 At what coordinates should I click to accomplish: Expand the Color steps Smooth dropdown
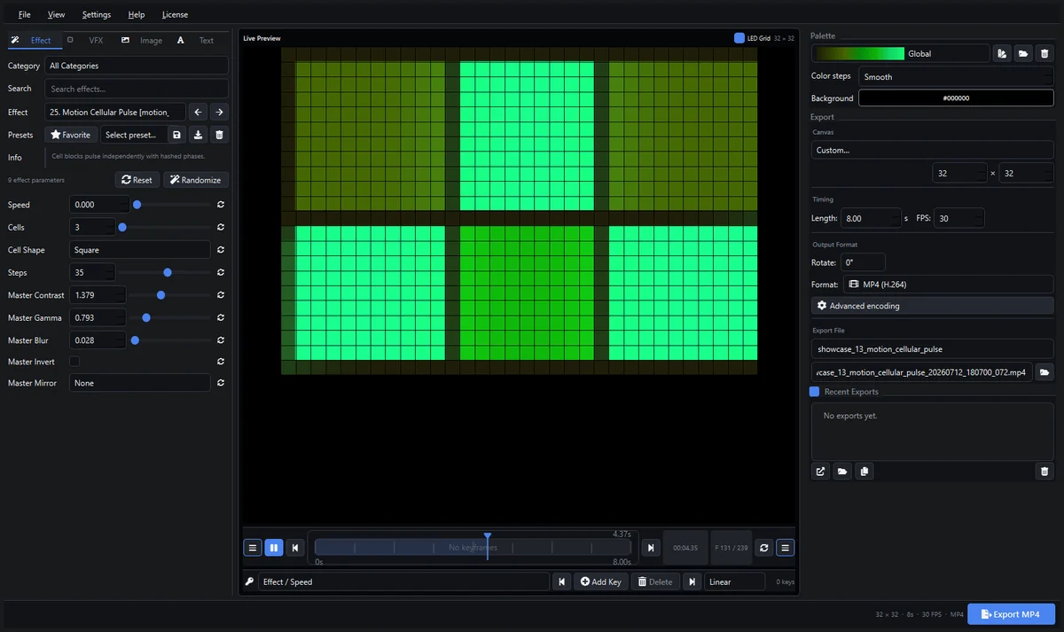pyautogui.click(x=956, y=77)
